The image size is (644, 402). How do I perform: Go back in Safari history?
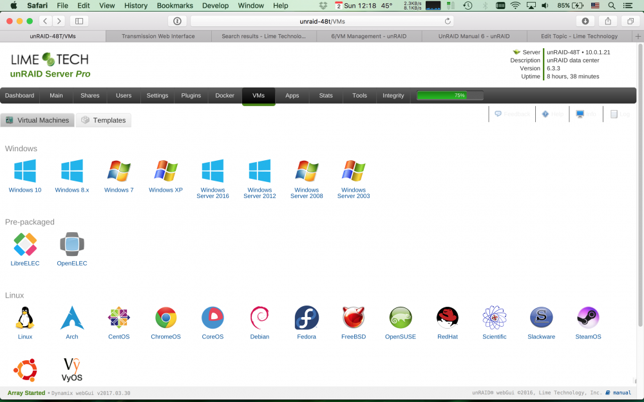[45, 21]
